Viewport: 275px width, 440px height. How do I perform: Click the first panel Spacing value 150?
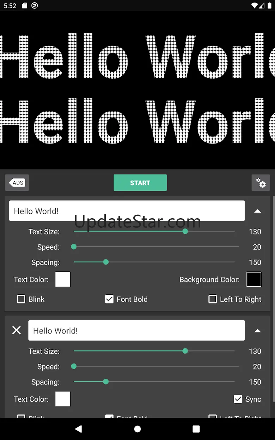point(255,262)
